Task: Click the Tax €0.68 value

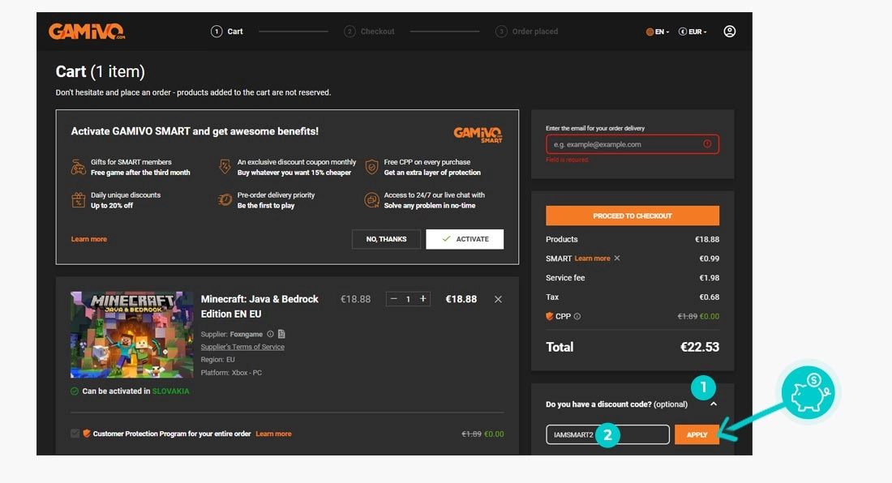Action: [709, 297]
